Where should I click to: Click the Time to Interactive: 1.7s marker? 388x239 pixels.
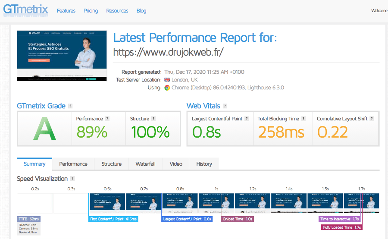340,219
